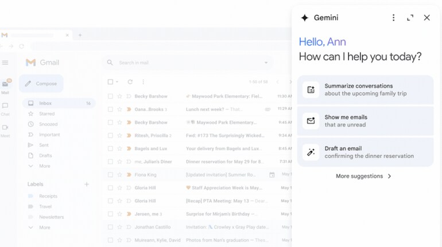Open the Gmail main menu hamburger
442x247 pixels.
point(5,62)
